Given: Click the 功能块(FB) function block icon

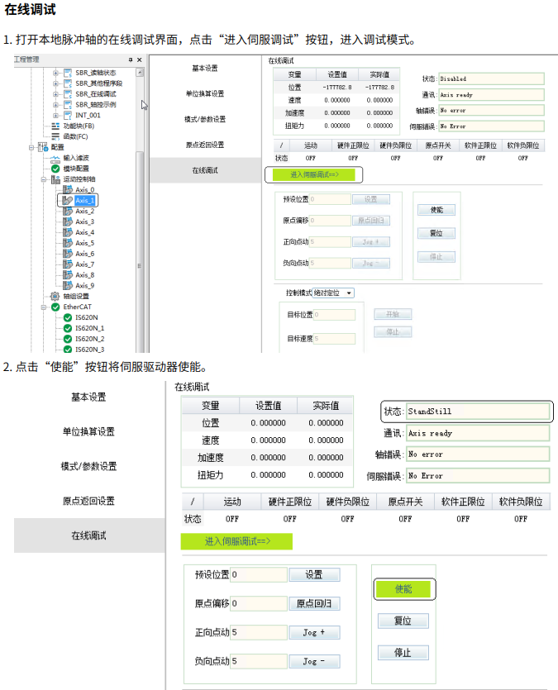Looking at the screenshot, I should pos(55,126).
